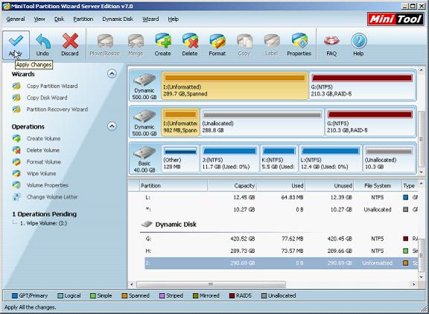The image size is (429, 314).
Task: Click the Format partition toolbar icon
Action: pyautogui.click(x=217, y=41)
